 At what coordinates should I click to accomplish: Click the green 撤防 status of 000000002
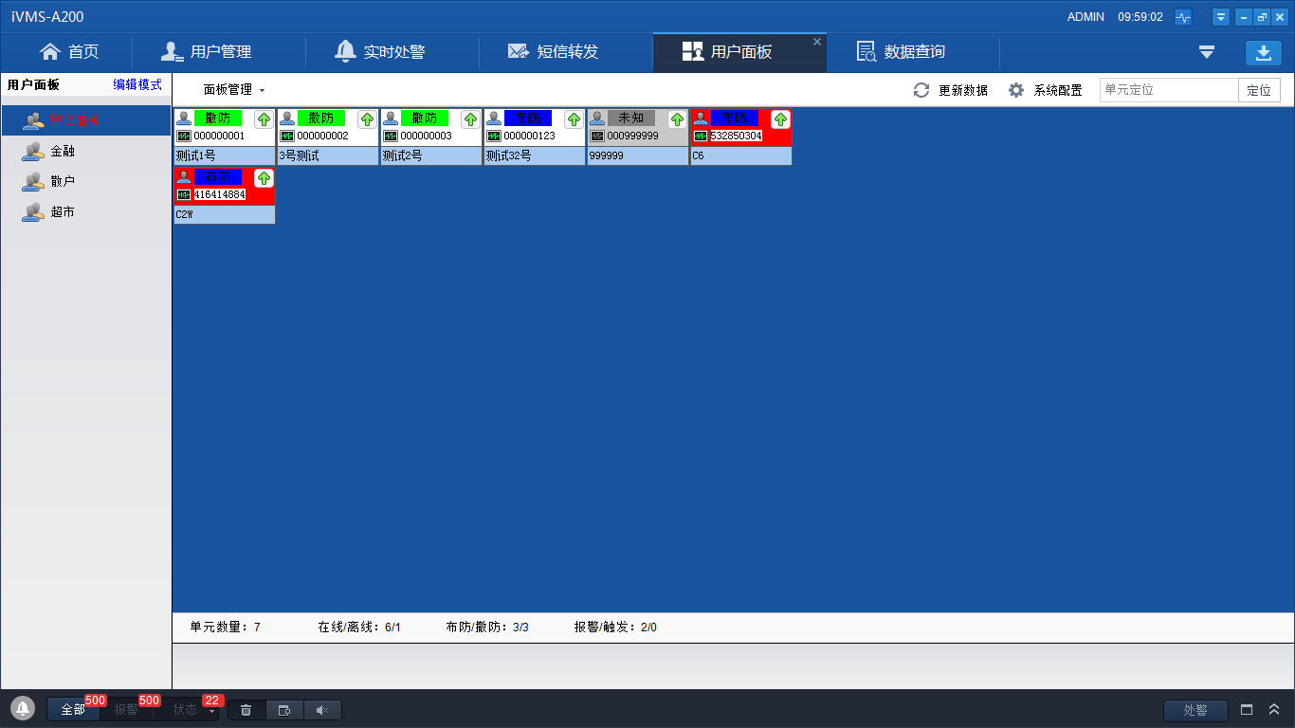321,118
